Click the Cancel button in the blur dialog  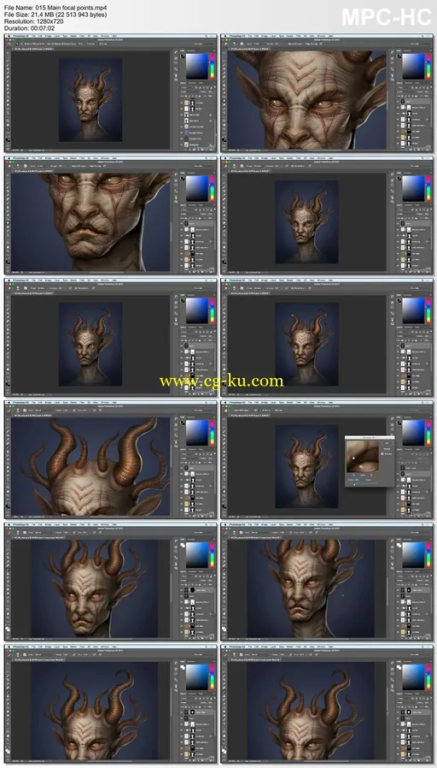click(387, 449)
